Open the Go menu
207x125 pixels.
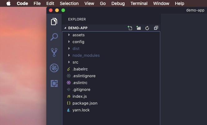[x=103, y=3]
